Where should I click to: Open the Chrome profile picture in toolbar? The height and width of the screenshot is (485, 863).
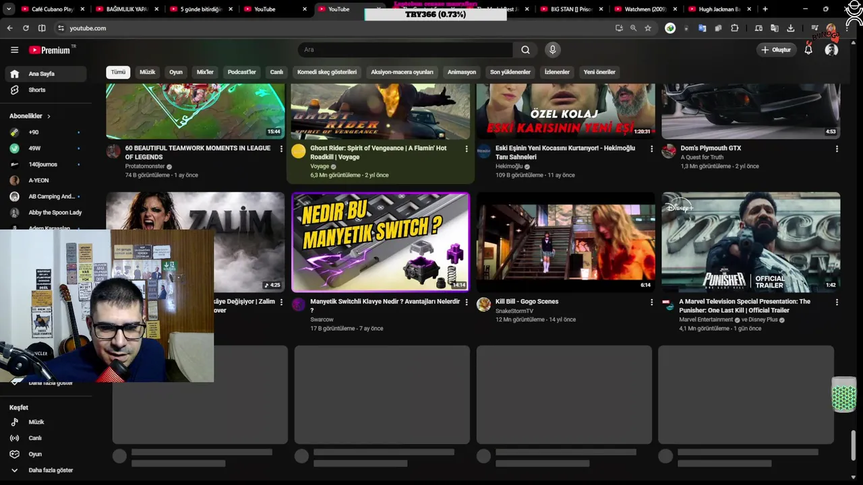[x=831, y=28]
